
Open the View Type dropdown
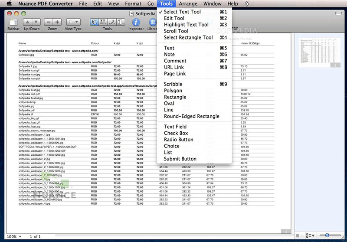pyautogui.click(x=73, y=22)
